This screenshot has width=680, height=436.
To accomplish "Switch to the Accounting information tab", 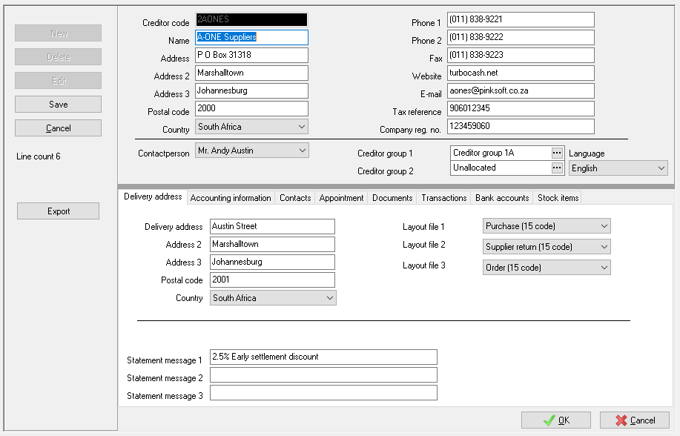I will point(231,197).
